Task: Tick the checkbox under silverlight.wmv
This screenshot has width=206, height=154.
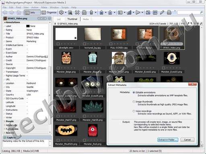Action: (x=58, y=44)
